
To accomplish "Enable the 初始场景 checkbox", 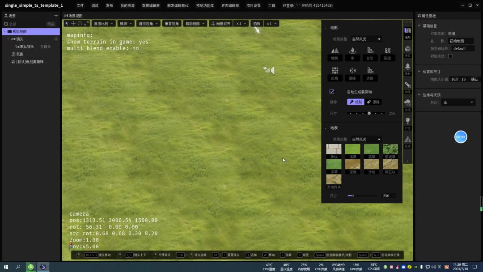I will coord(450,56).
